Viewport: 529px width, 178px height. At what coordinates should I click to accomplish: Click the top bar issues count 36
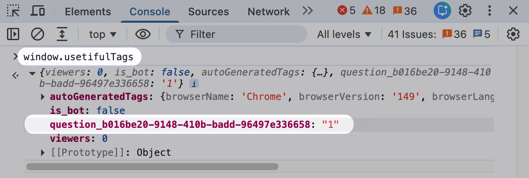(404, 10)
